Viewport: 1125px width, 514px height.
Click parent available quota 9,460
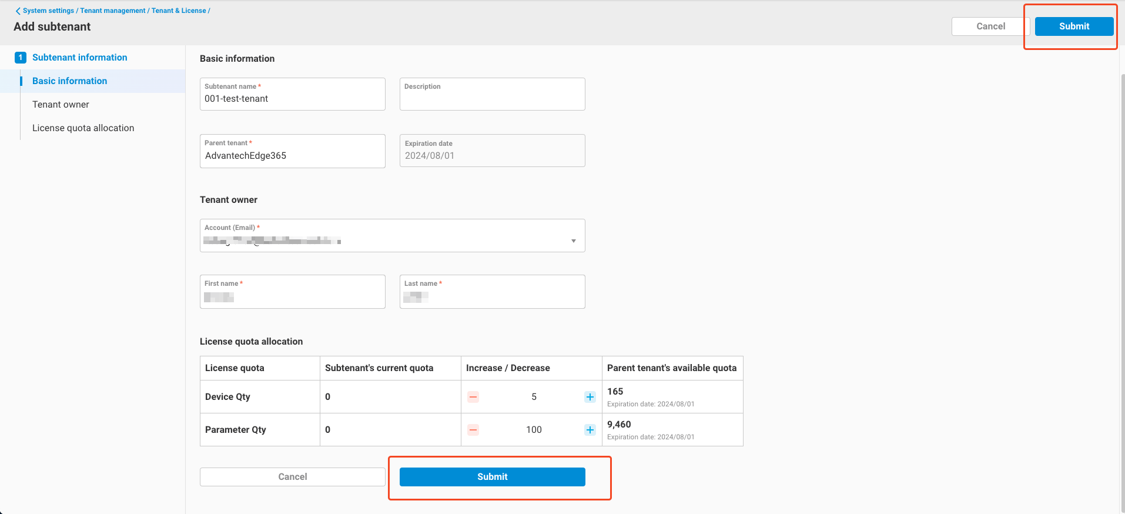619,425
